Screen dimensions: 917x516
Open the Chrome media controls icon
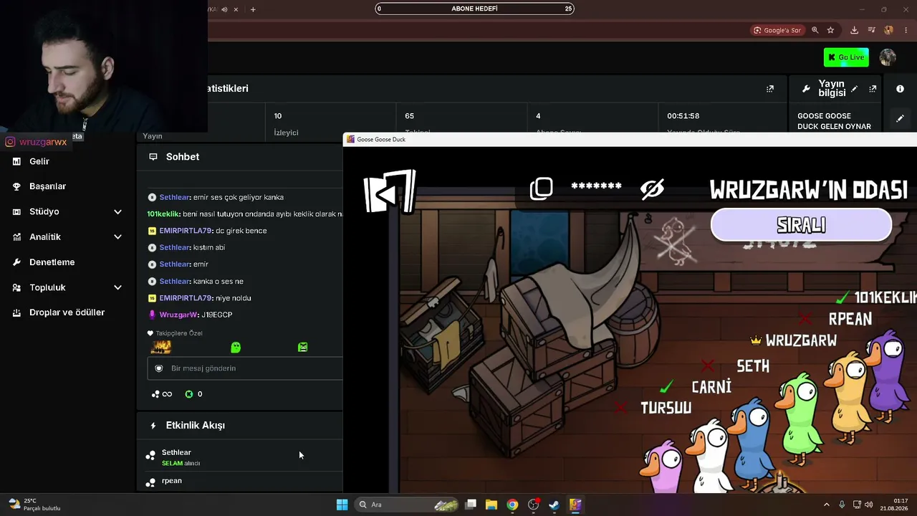[871, 30]
